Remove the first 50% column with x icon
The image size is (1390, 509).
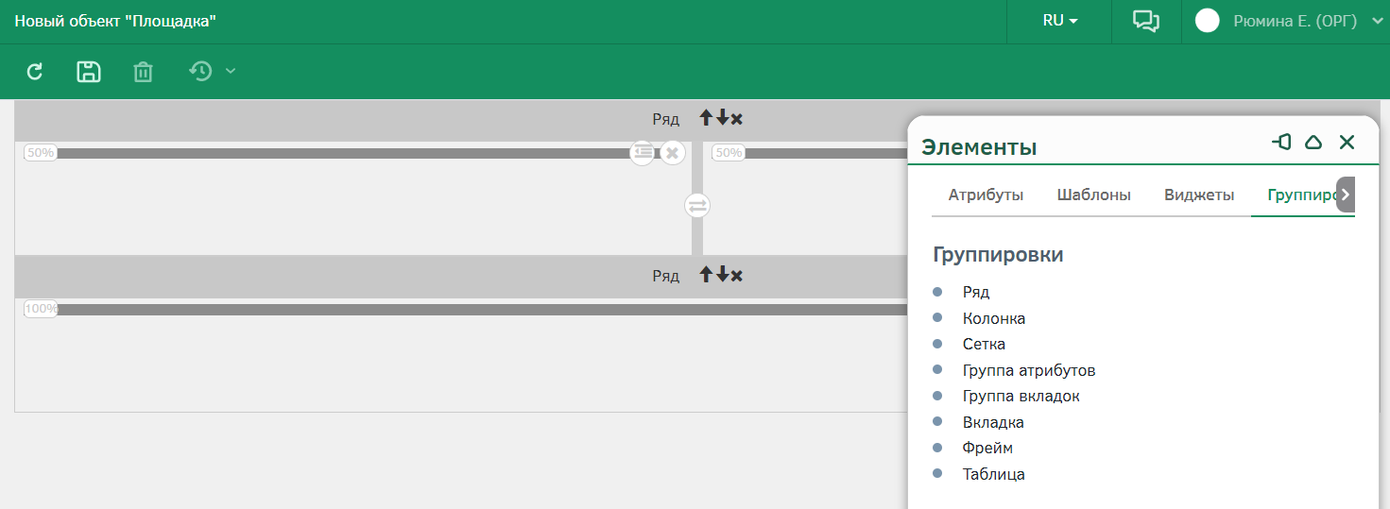click(x=672, y=152)
